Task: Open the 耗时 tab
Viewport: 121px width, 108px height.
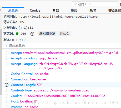Action: click(93, 11)
